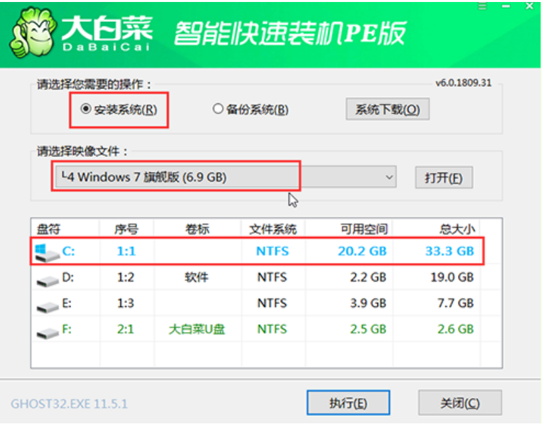
Task: Click the F: drive icon
Action: click(48, 333)
